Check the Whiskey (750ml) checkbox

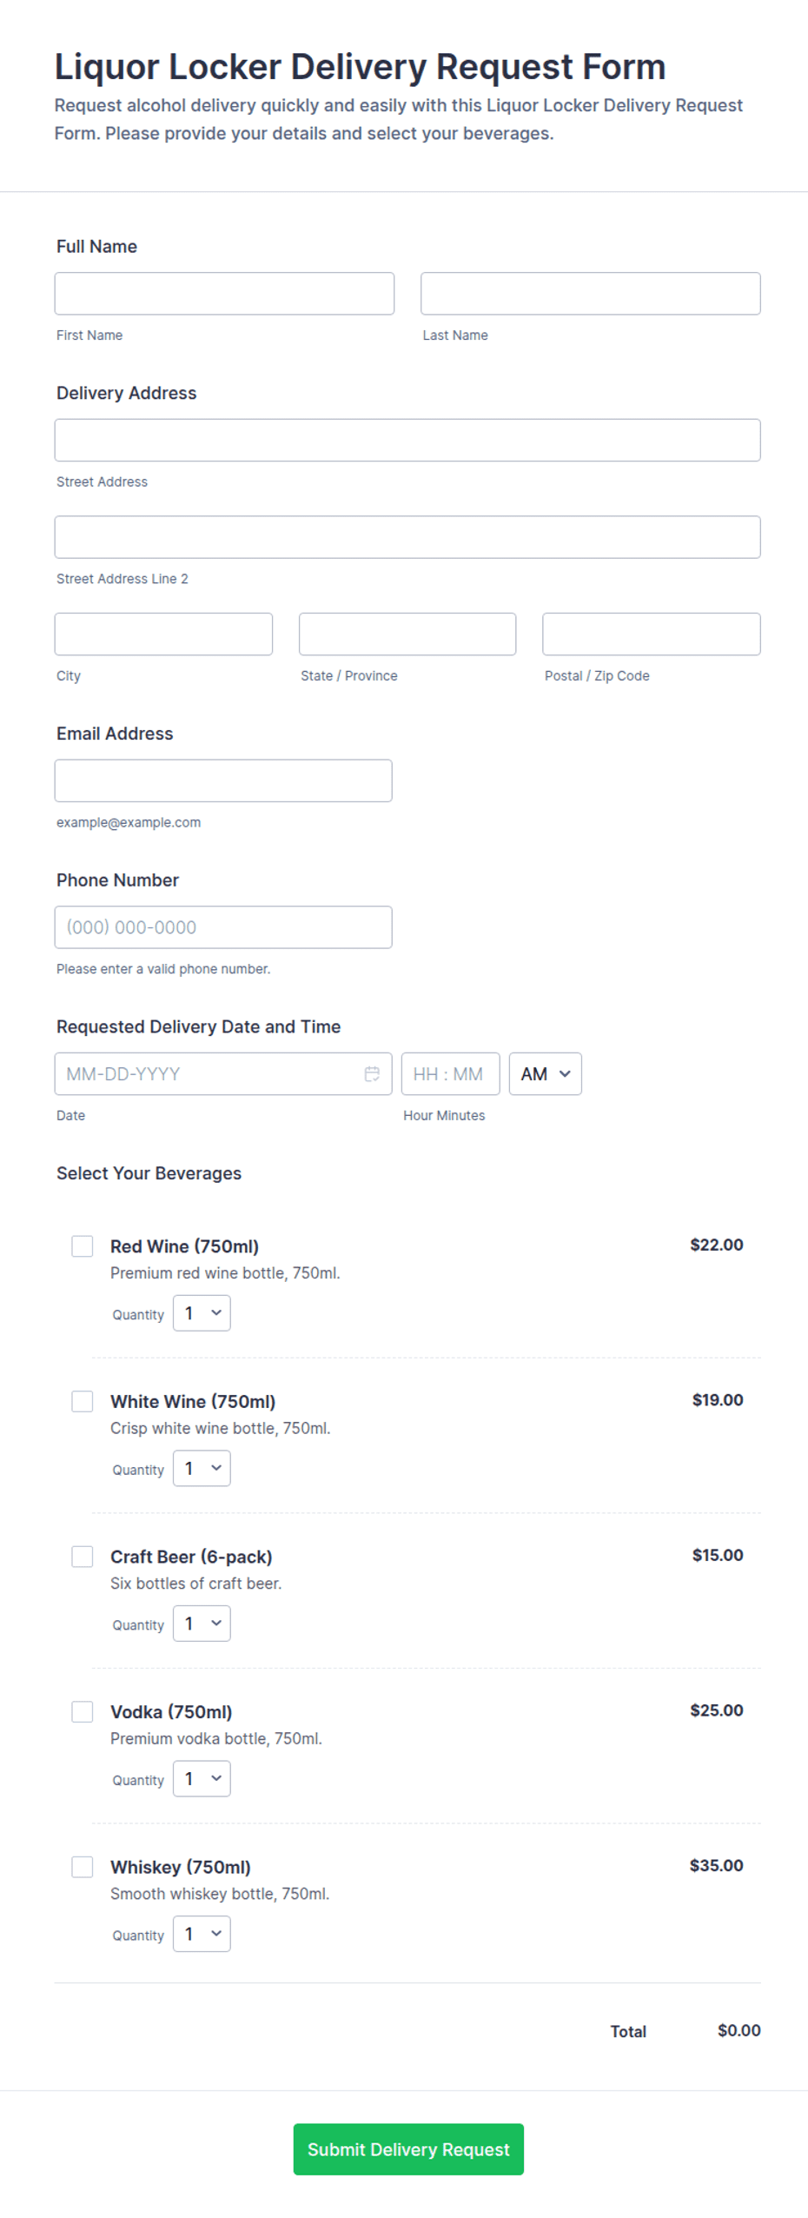[83, 1866]
